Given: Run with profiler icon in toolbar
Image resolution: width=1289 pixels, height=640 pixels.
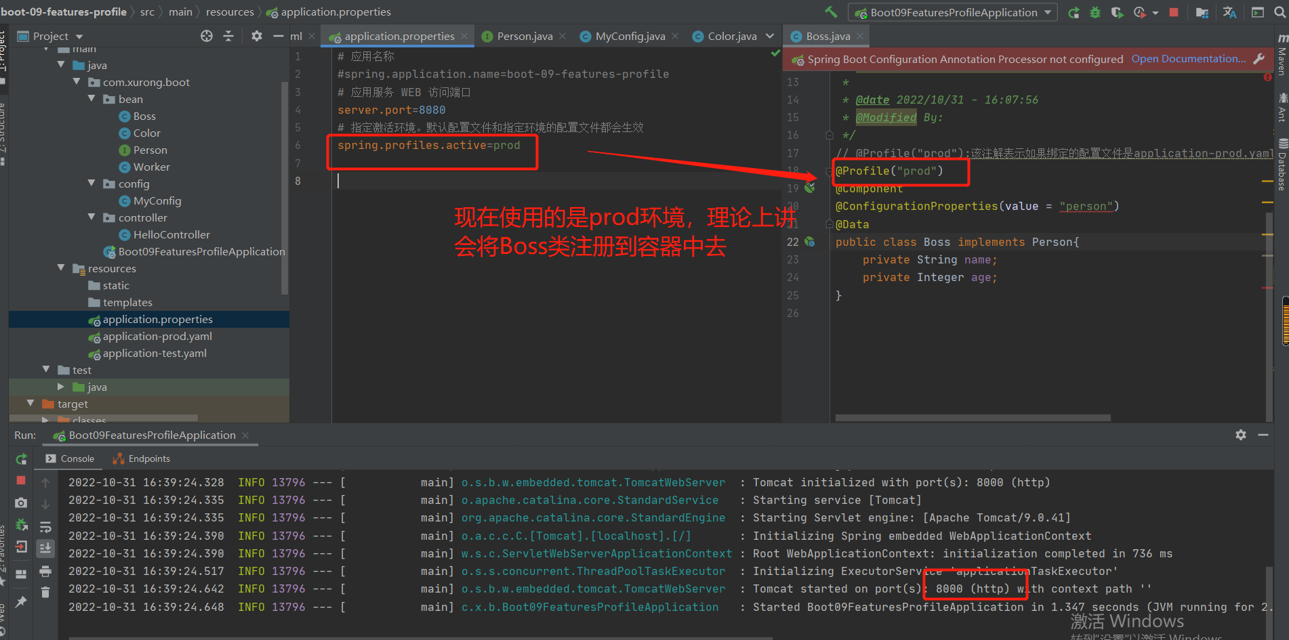Looking at the screenshot, I should click(1140, 12).
